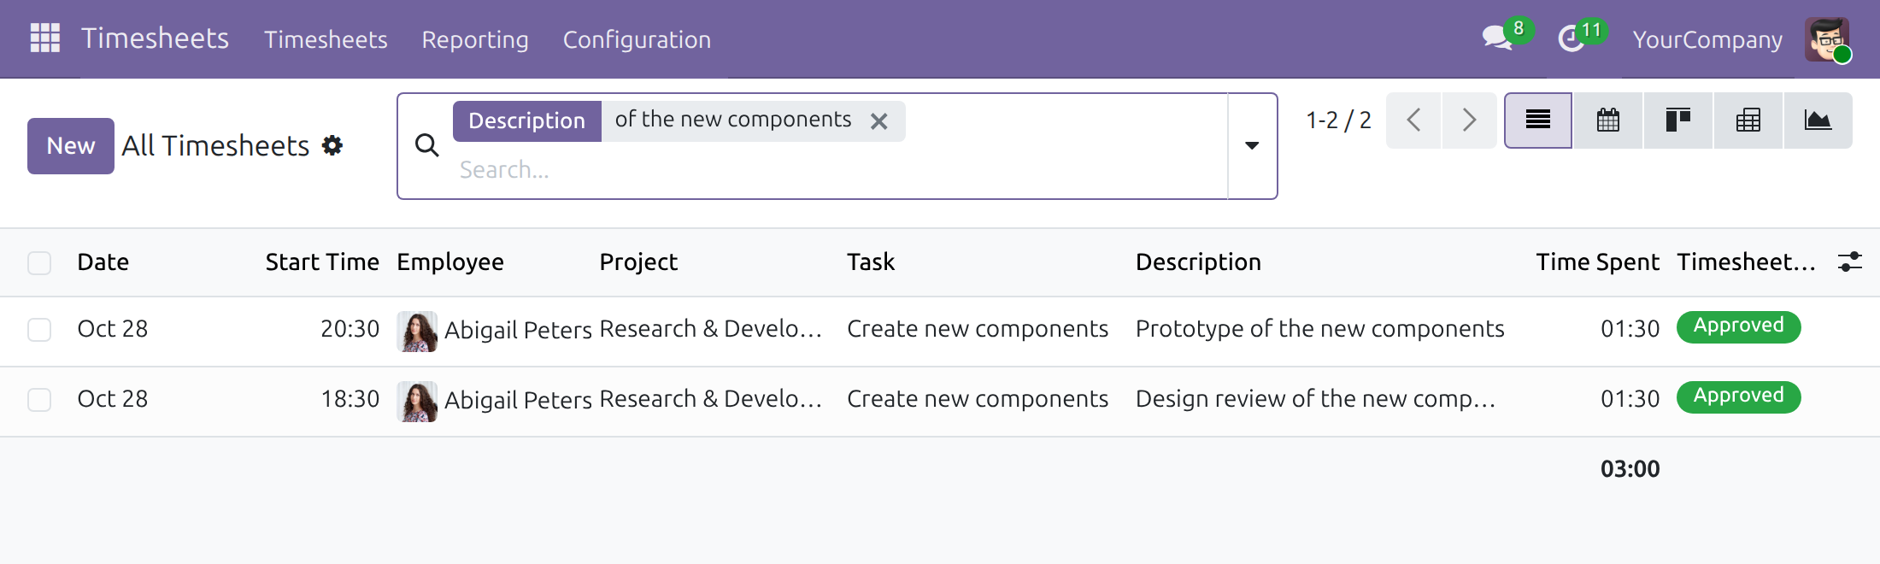Open the activities clock icon
The image size is (1880, 564).
point(1572,38)
